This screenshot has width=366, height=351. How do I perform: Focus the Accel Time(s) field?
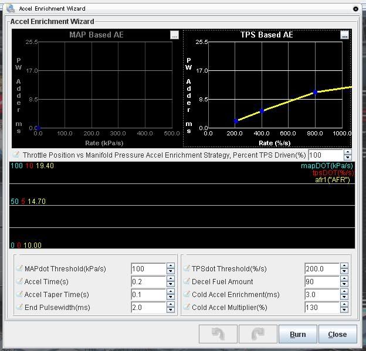pos(148,281)
